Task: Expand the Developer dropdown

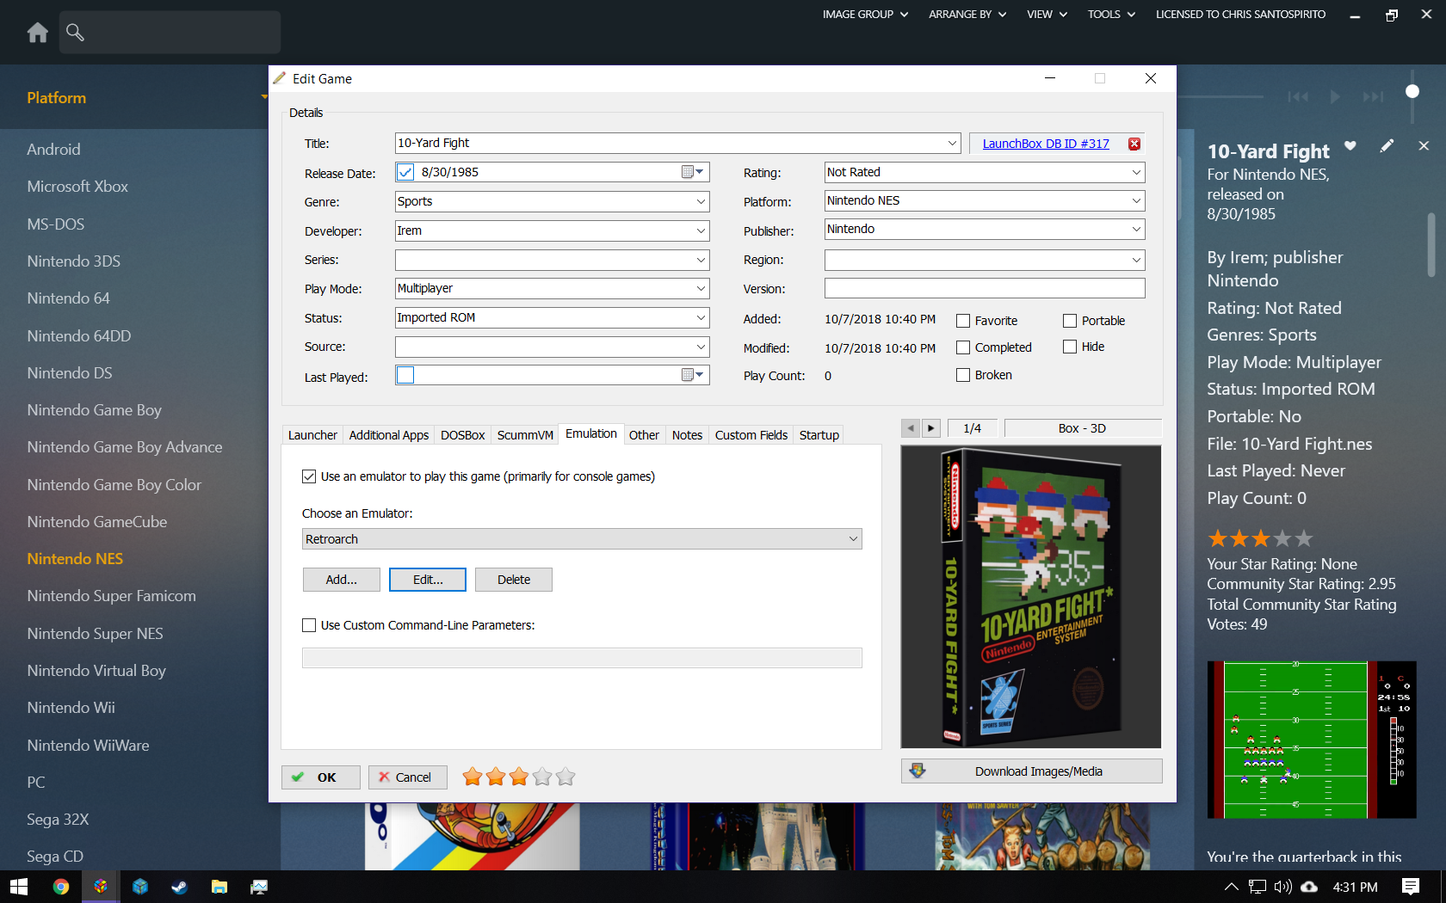Action: pyautogui.click(x=701, y=230)
